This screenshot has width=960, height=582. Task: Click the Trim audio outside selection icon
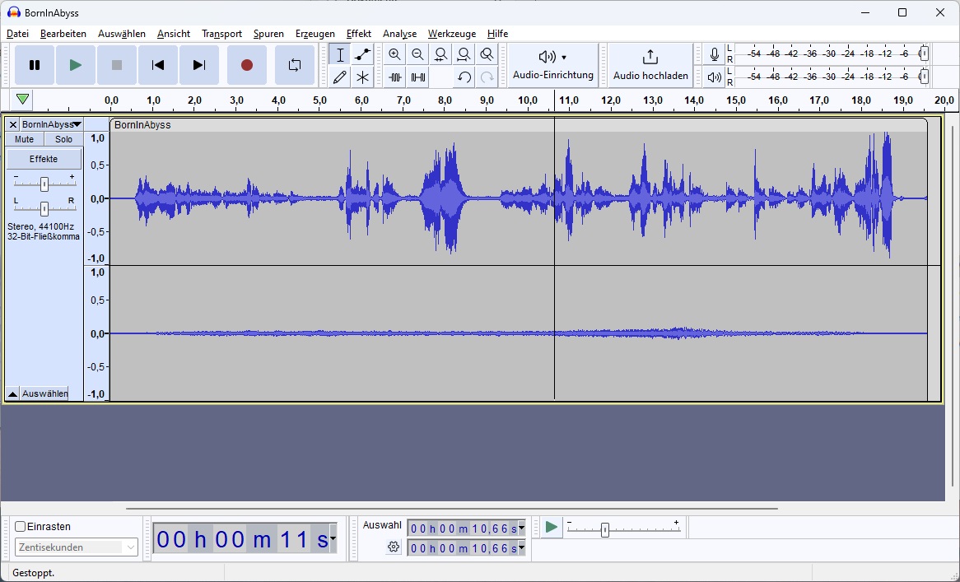click(395, 77)
